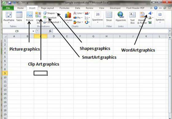Open the Pie chart dropdown
Viewport: 172px width, 119px height.
(x=78, y=18)
